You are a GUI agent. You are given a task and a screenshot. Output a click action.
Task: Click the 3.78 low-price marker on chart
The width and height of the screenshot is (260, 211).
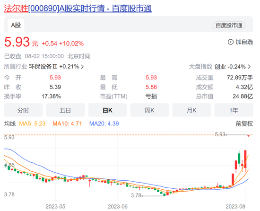pyautogui.click(x=136, y=195)
